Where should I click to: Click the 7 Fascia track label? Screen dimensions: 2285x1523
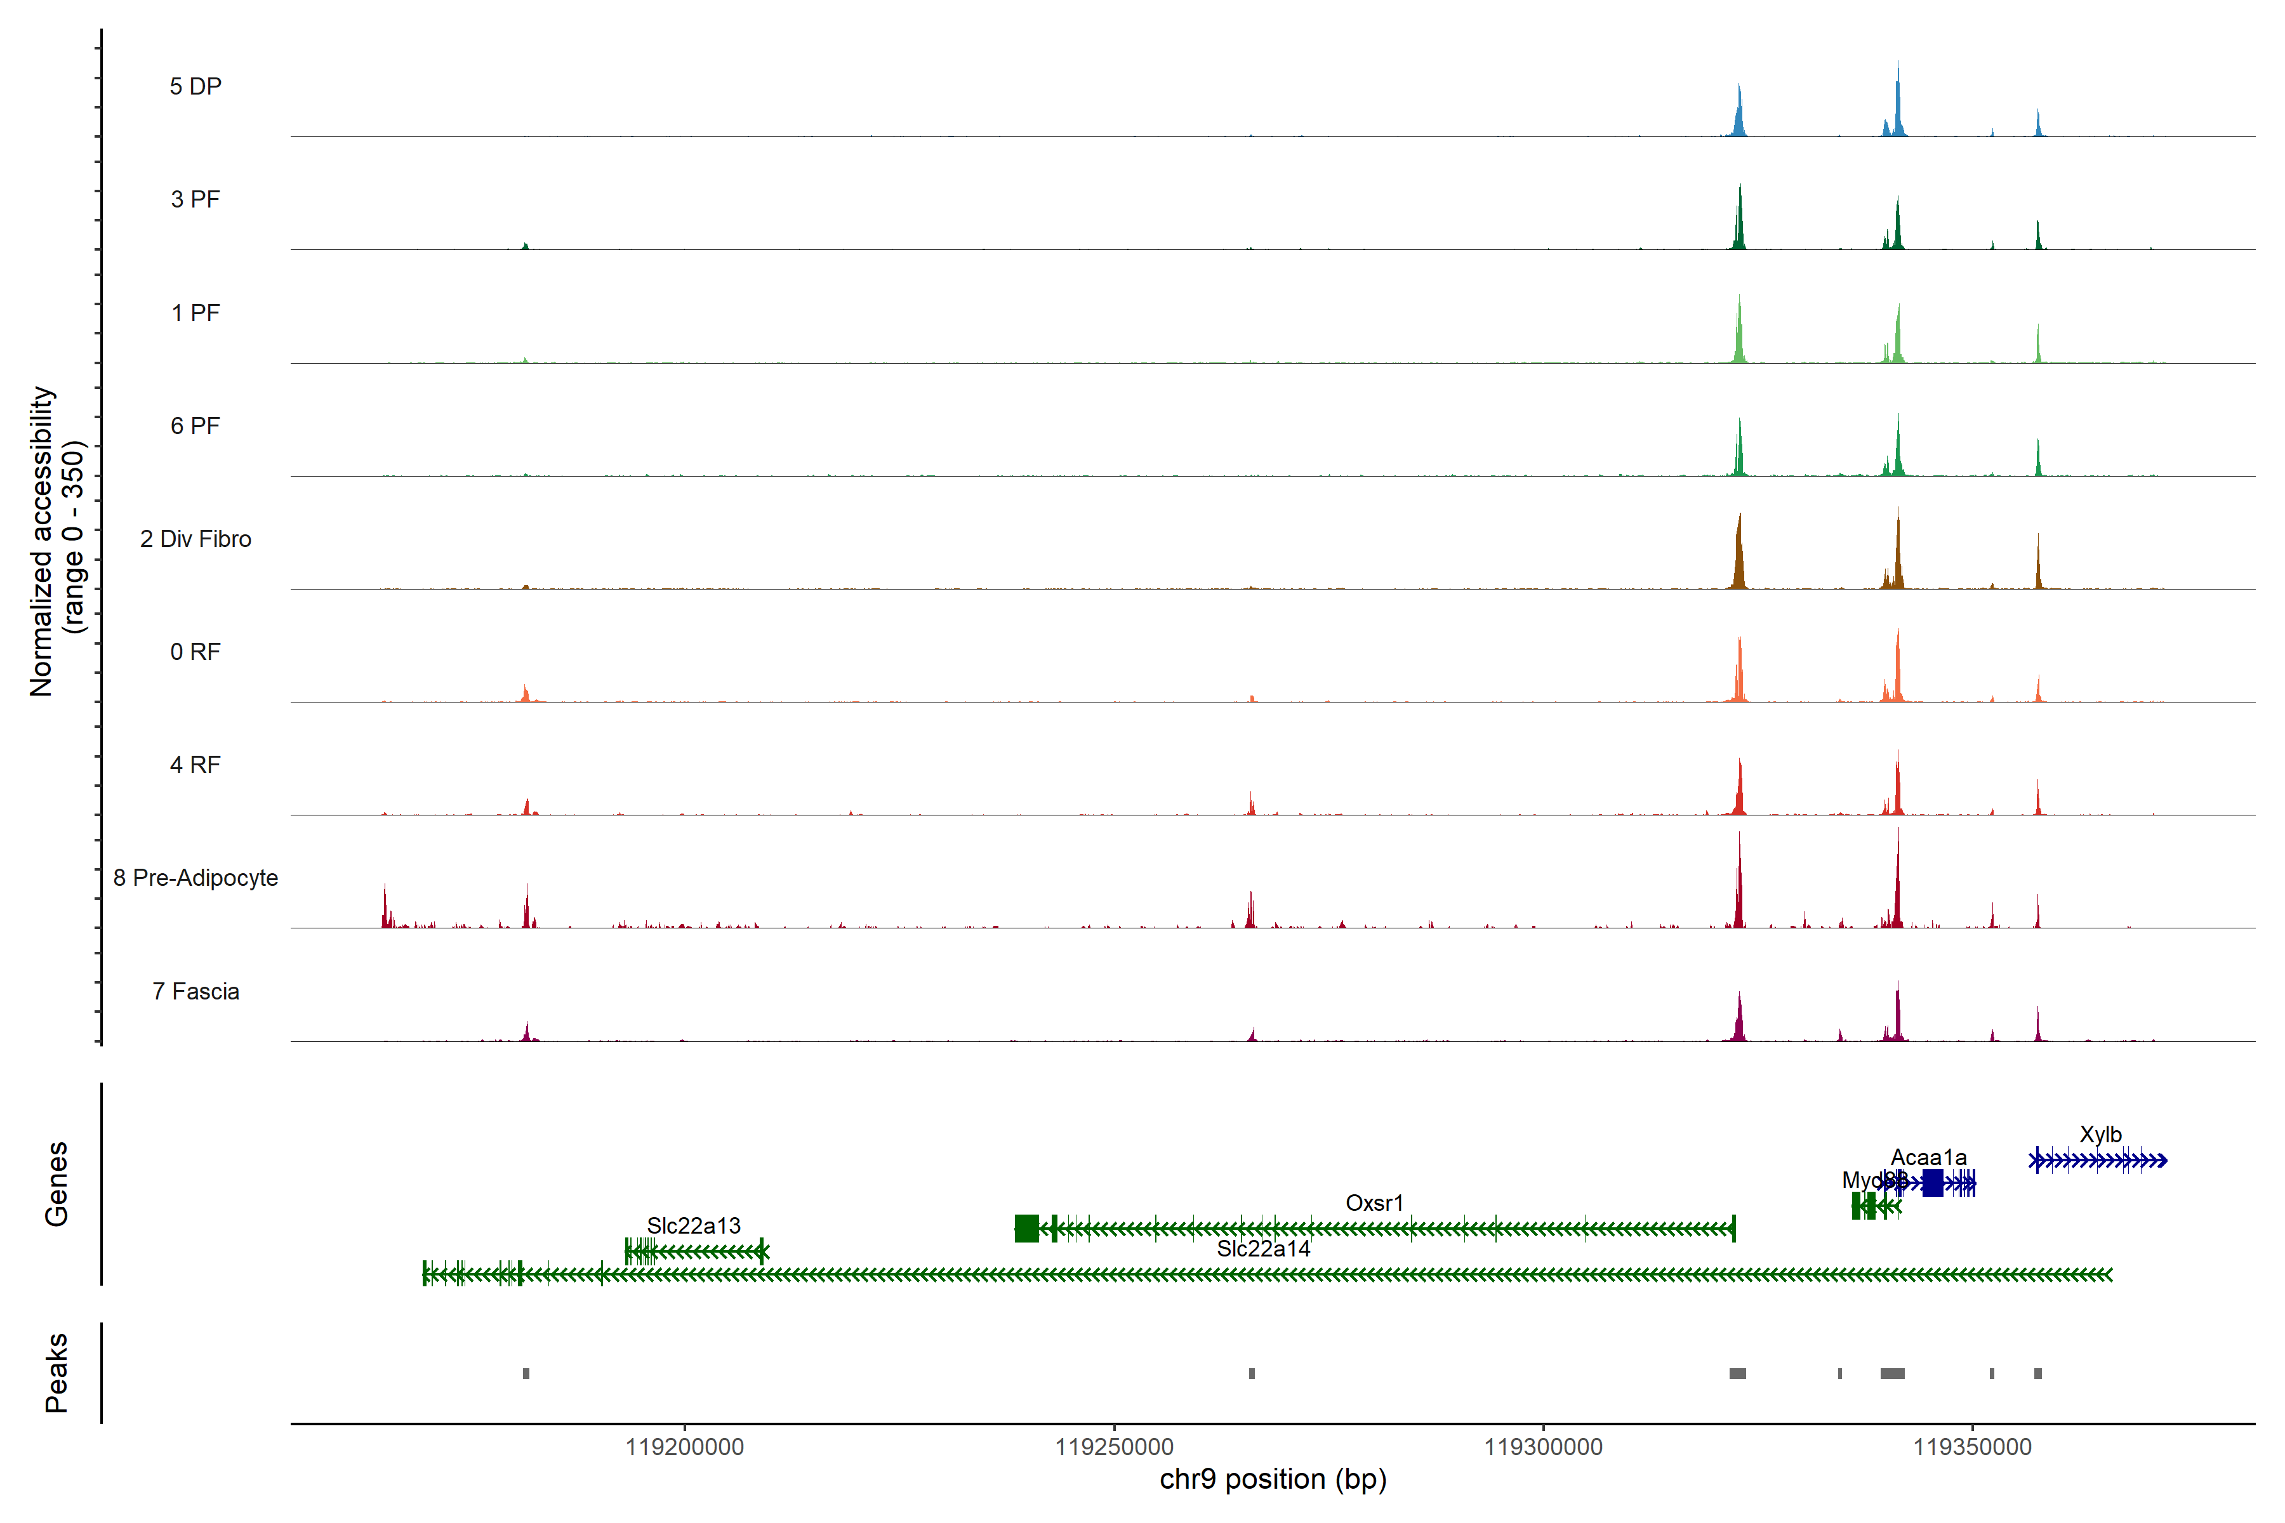pyautogui.click(x=195, y=992)
